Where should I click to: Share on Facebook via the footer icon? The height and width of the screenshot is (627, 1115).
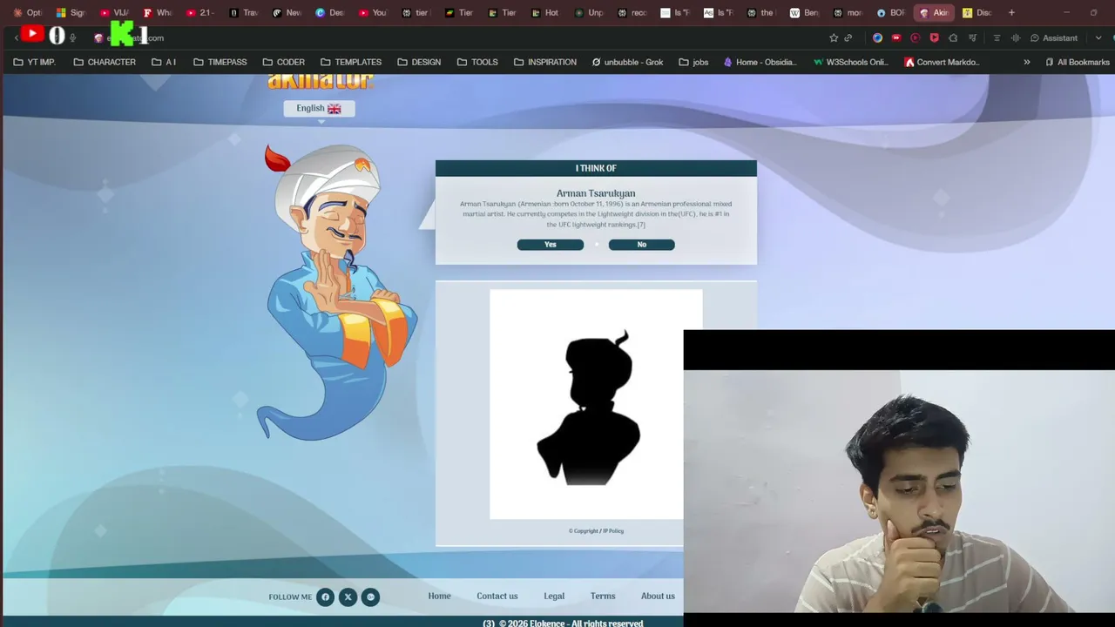325,597
